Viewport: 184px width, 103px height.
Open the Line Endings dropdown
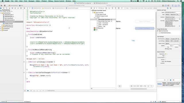click(173, 41)
